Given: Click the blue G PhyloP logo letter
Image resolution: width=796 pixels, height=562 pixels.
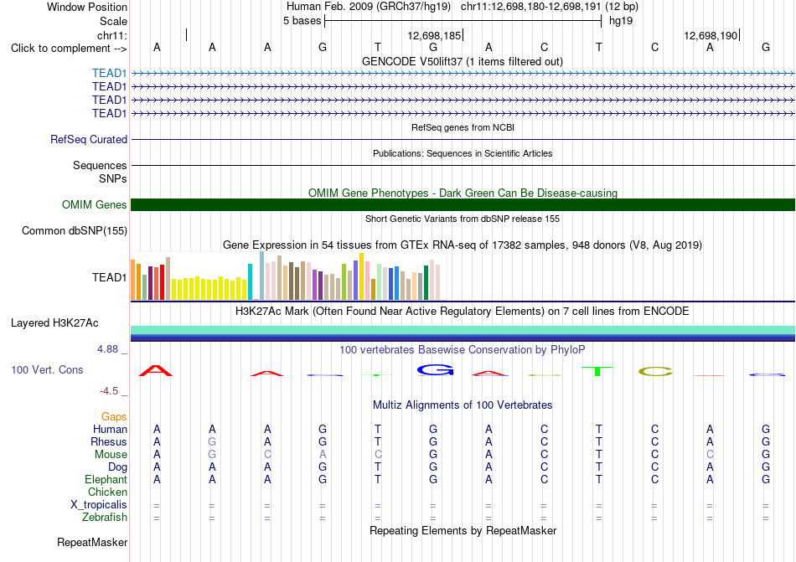Looking at the screenshot, I should (x=435, y=370).
